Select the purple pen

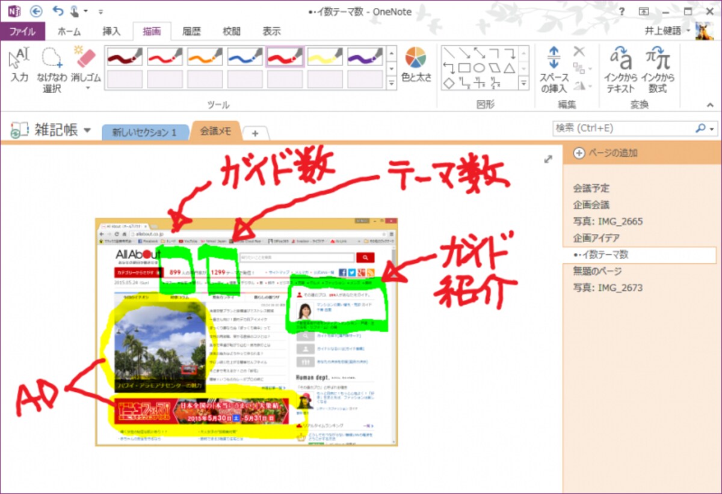365,57
